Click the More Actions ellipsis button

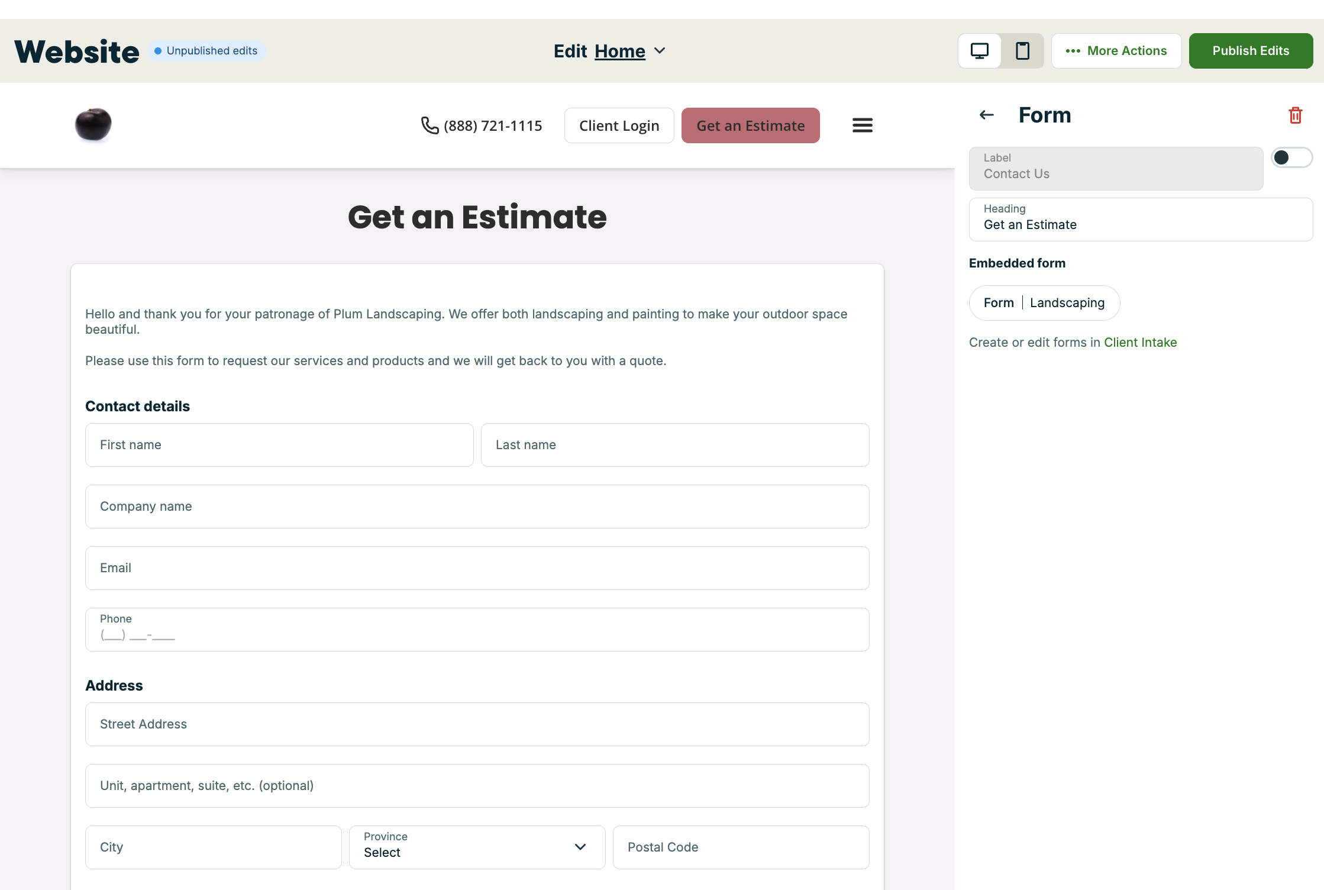click(x=1116, y=51)
